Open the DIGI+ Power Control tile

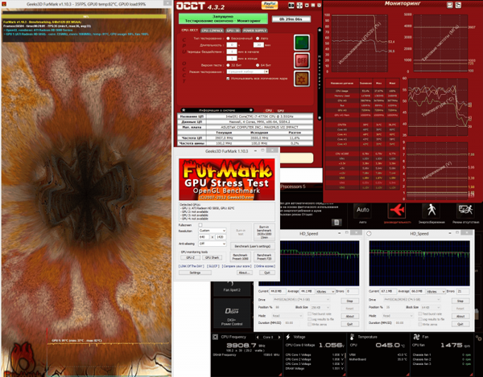click(232, 314)
